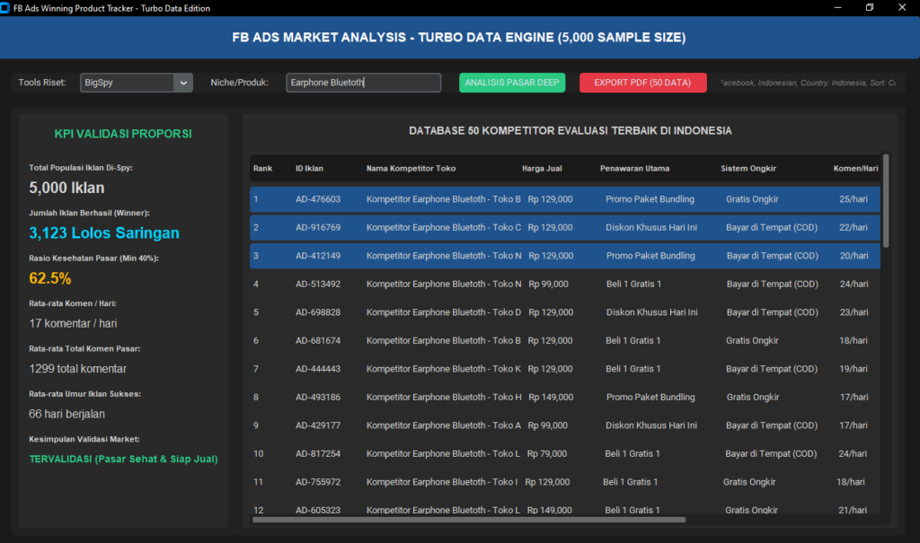920x543 pixels.
Task: Click the filter info text 'Facebook, Indonesian, Country'
Action: 808,83
